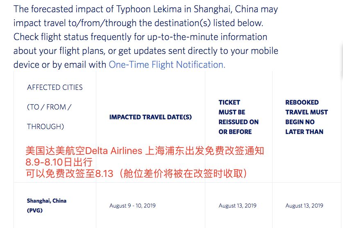Click August 13, 2019 under reissue column
Screen dimensions: 343x228
237,206
